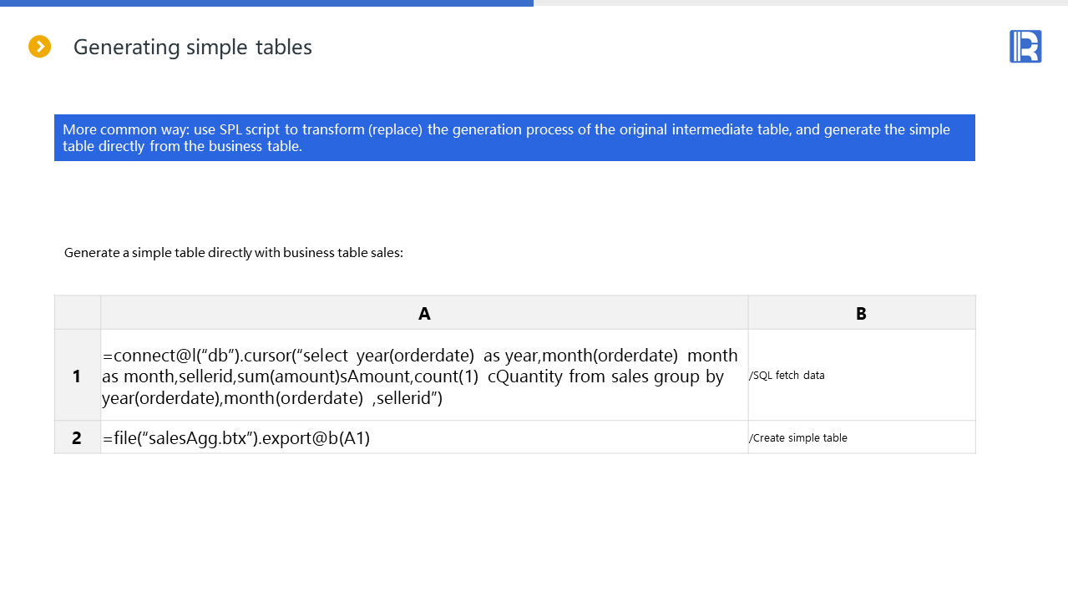Click the blue filled part of progress bar
The image size is (1068, 601).
pos(266,3)
